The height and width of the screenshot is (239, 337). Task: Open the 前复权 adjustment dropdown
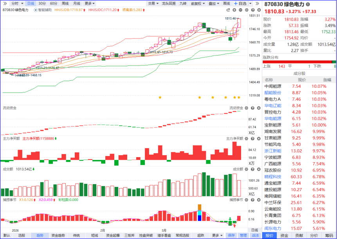(198, 4)
